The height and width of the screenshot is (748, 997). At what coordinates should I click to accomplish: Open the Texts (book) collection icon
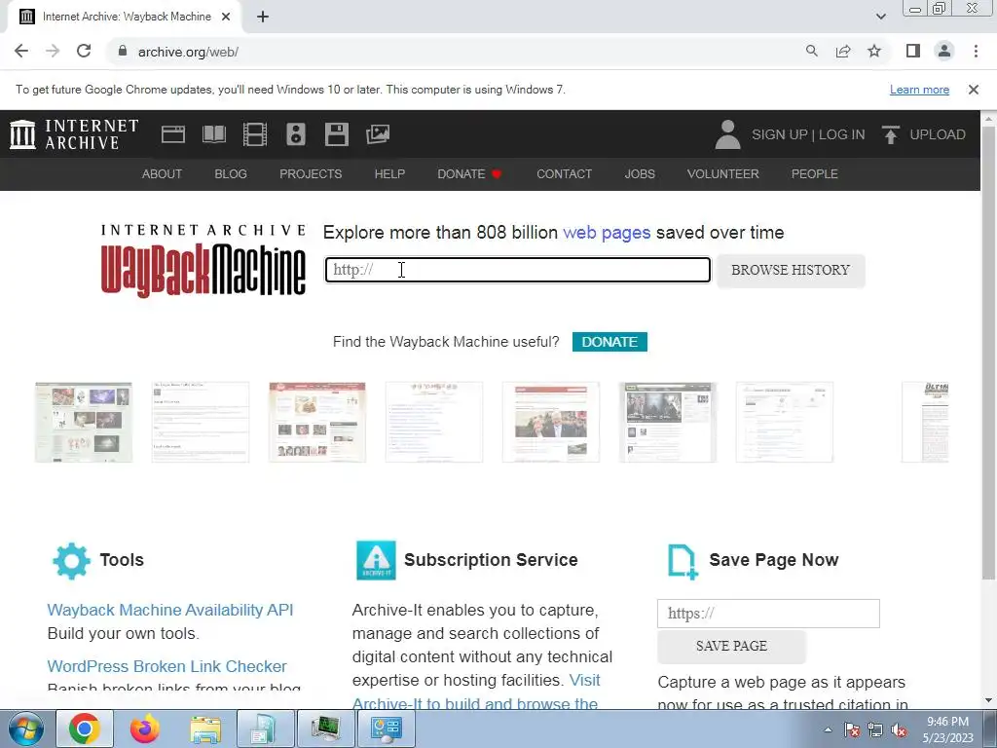[213, 134]
